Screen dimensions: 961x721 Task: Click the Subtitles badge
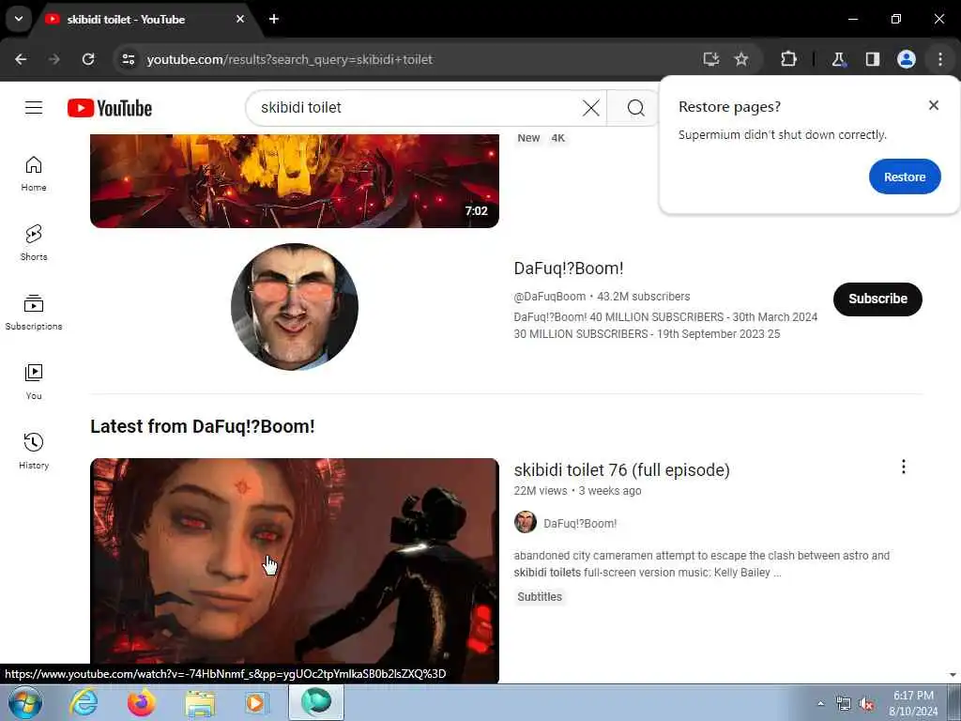pyautogui.click(x=540, y=597)
